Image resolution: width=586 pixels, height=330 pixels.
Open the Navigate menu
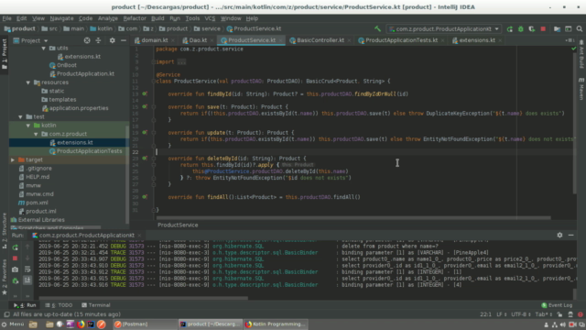pos(61,18)
